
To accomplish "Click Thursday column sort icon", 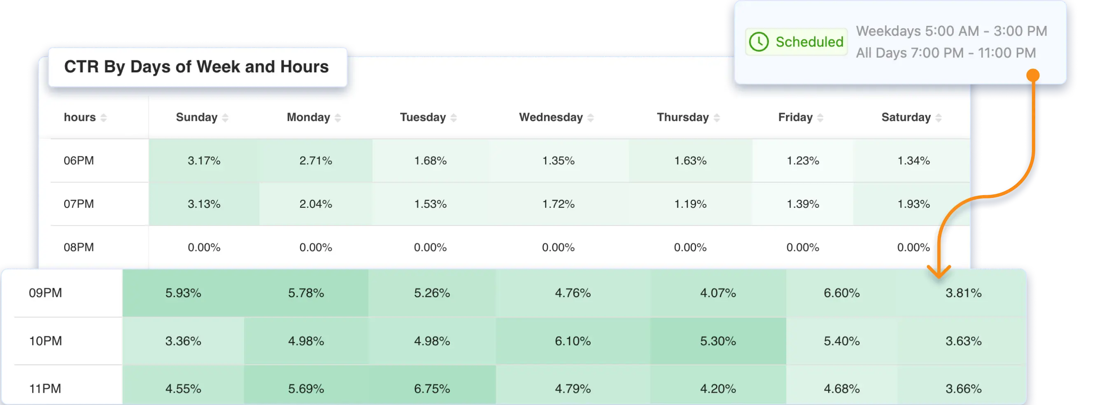I will (x=717, y=118).
